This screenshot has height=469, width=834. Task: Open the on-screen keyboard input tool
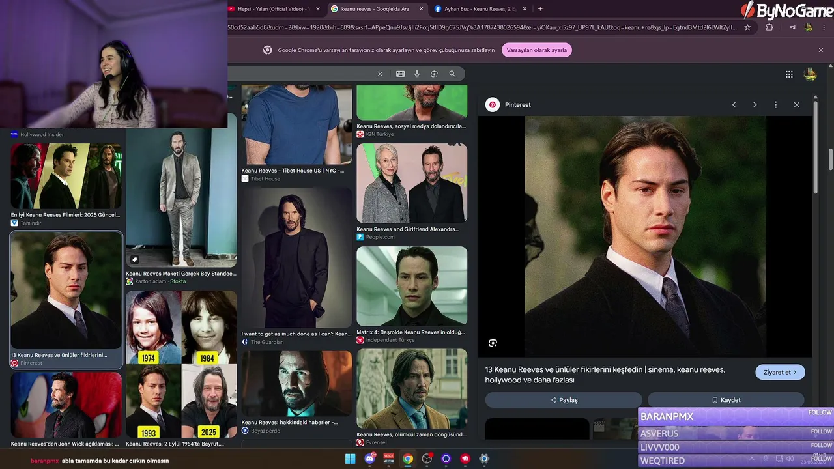pos(400,74)
